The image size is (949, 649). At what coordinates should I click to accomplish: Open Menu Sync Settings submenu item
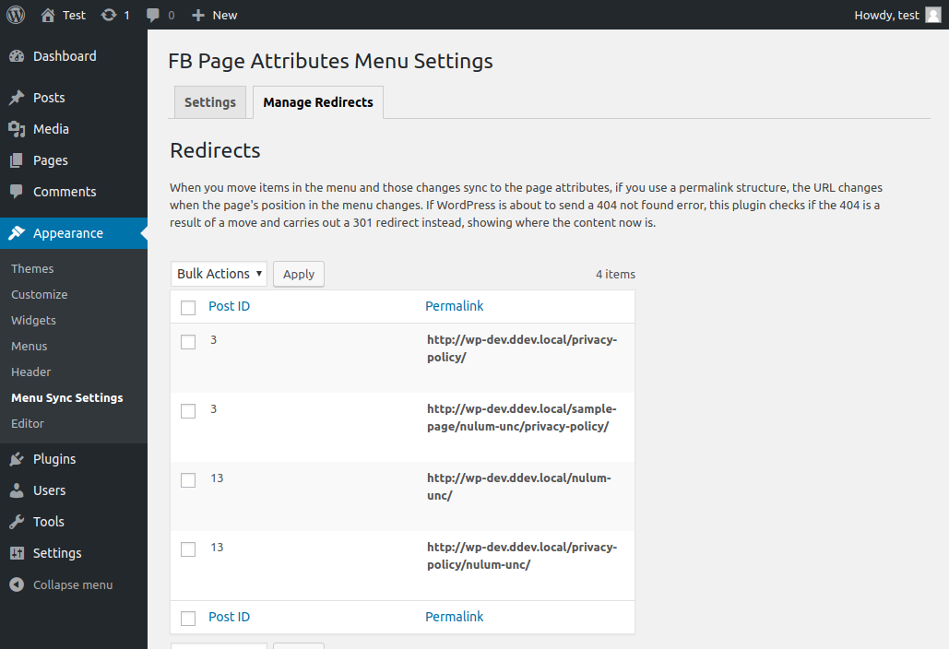67,398
